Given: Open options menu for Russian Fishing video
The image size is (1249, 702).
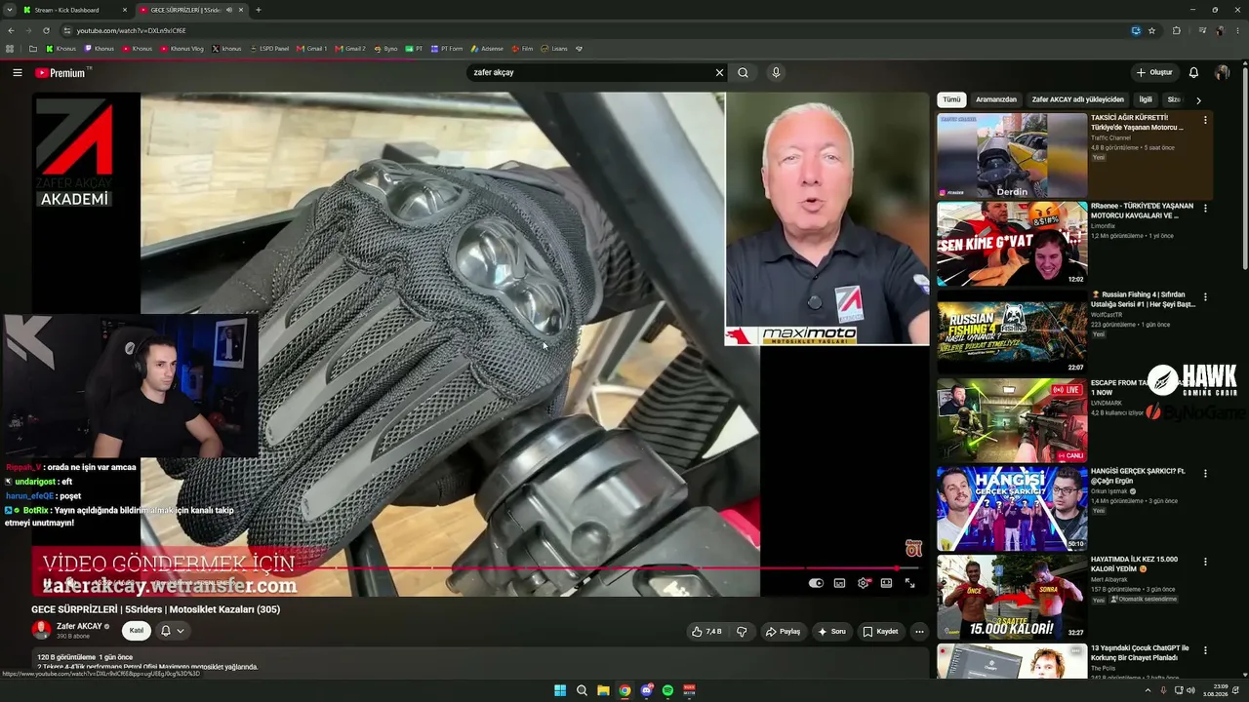Looking at the screenshot, I should [x=1205, y=296].
